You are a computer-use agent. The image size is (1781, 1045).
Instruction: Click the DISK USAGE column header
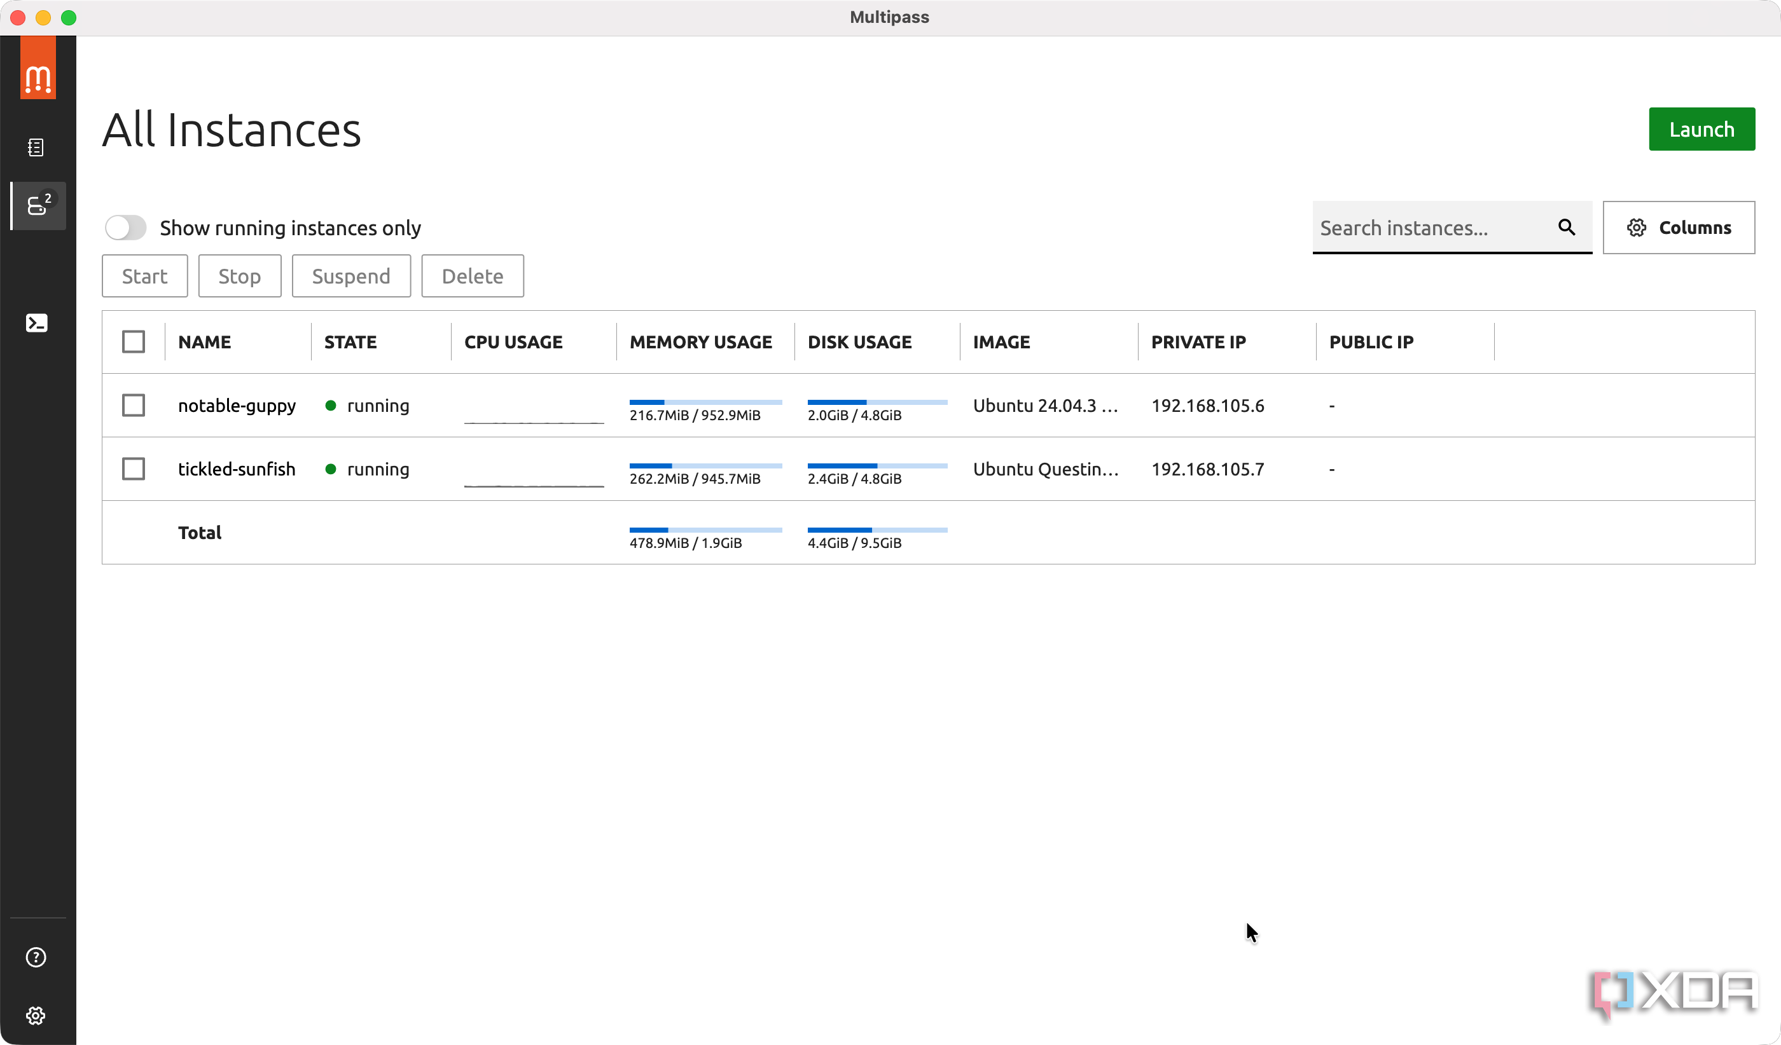click(x=860, y=343)
